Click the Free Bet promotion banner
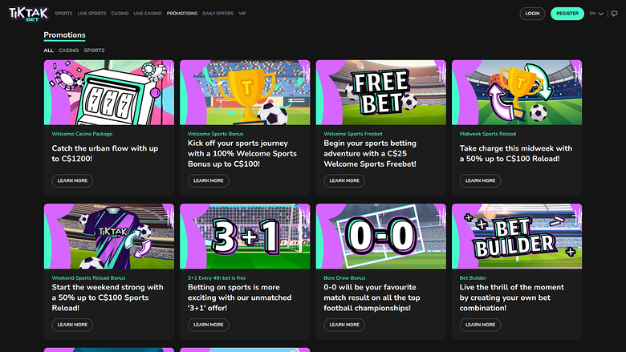 tap(381, 92)
